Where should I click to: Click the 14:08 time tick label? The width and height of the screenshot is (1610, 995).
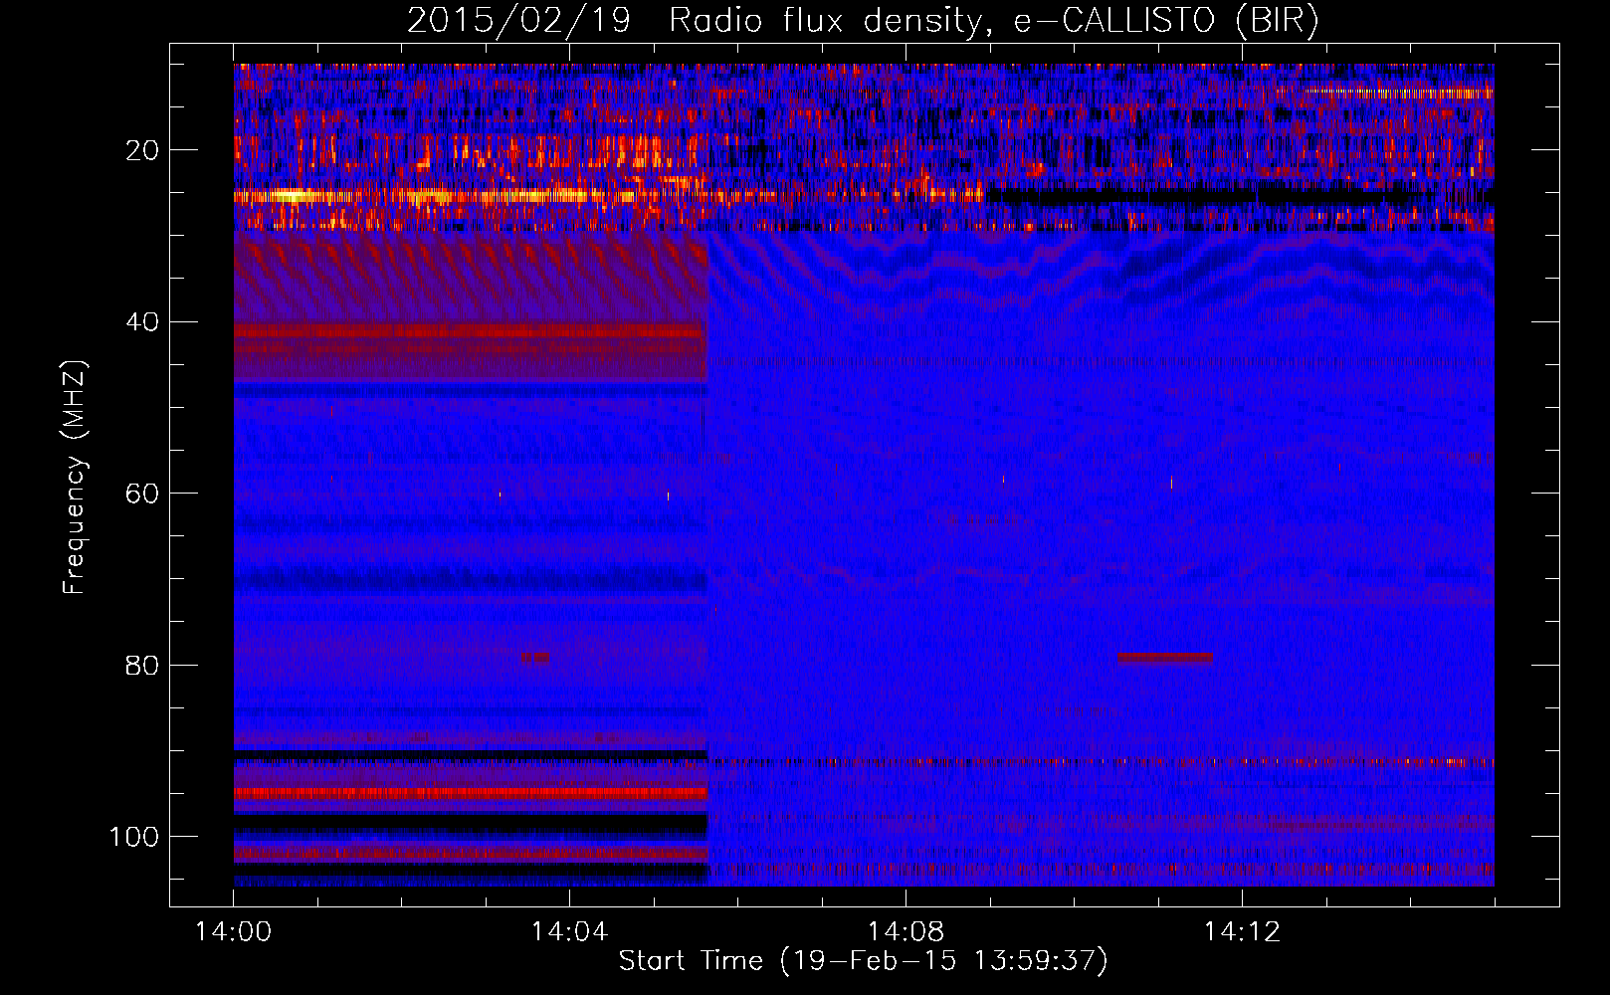[906, 932]
